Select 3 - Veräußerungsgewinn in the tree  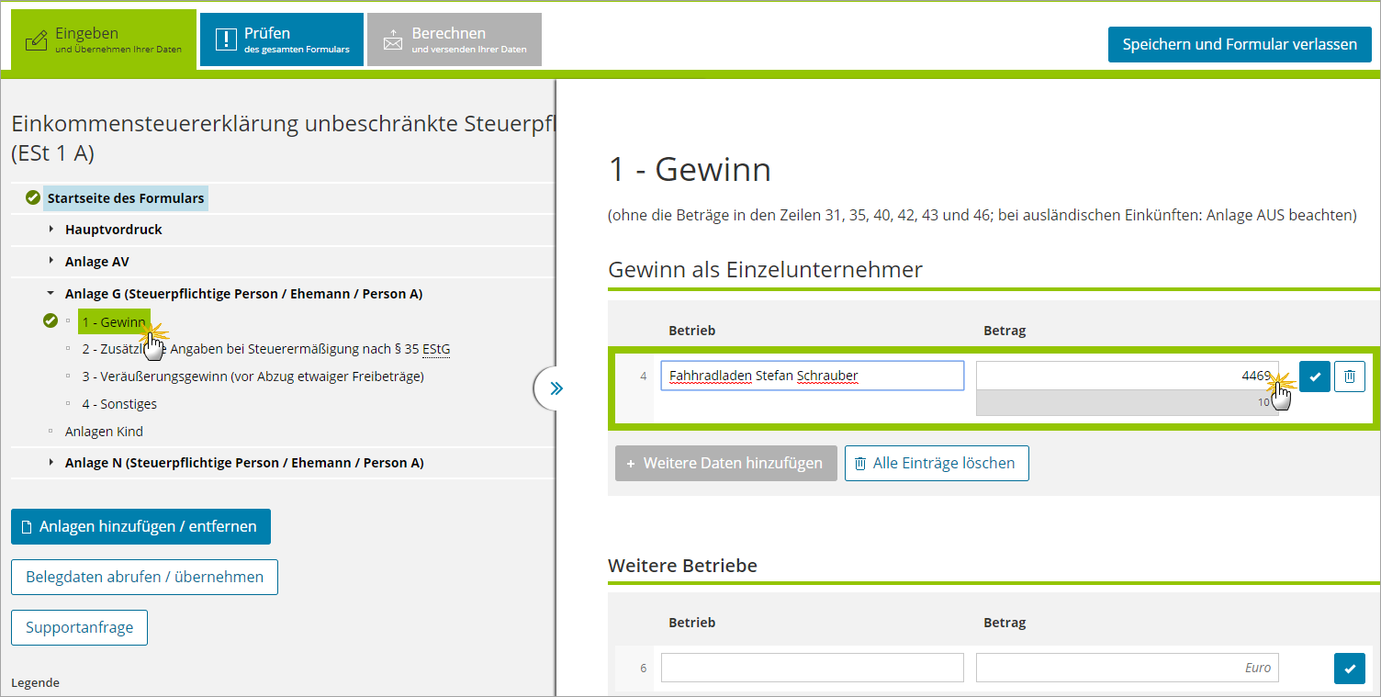pos(253,377)
